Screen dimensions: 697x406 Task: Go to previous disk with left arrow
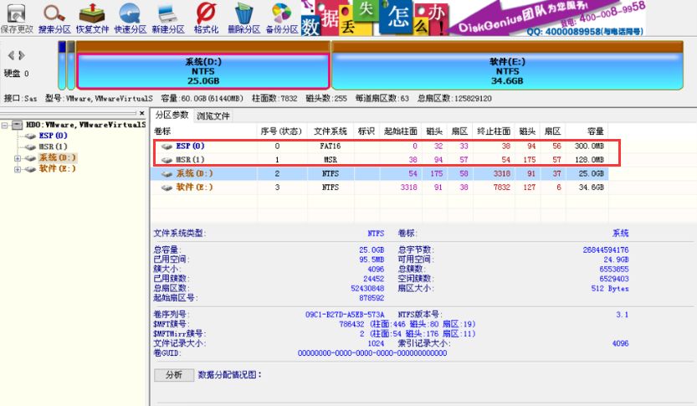click(11, 55)
